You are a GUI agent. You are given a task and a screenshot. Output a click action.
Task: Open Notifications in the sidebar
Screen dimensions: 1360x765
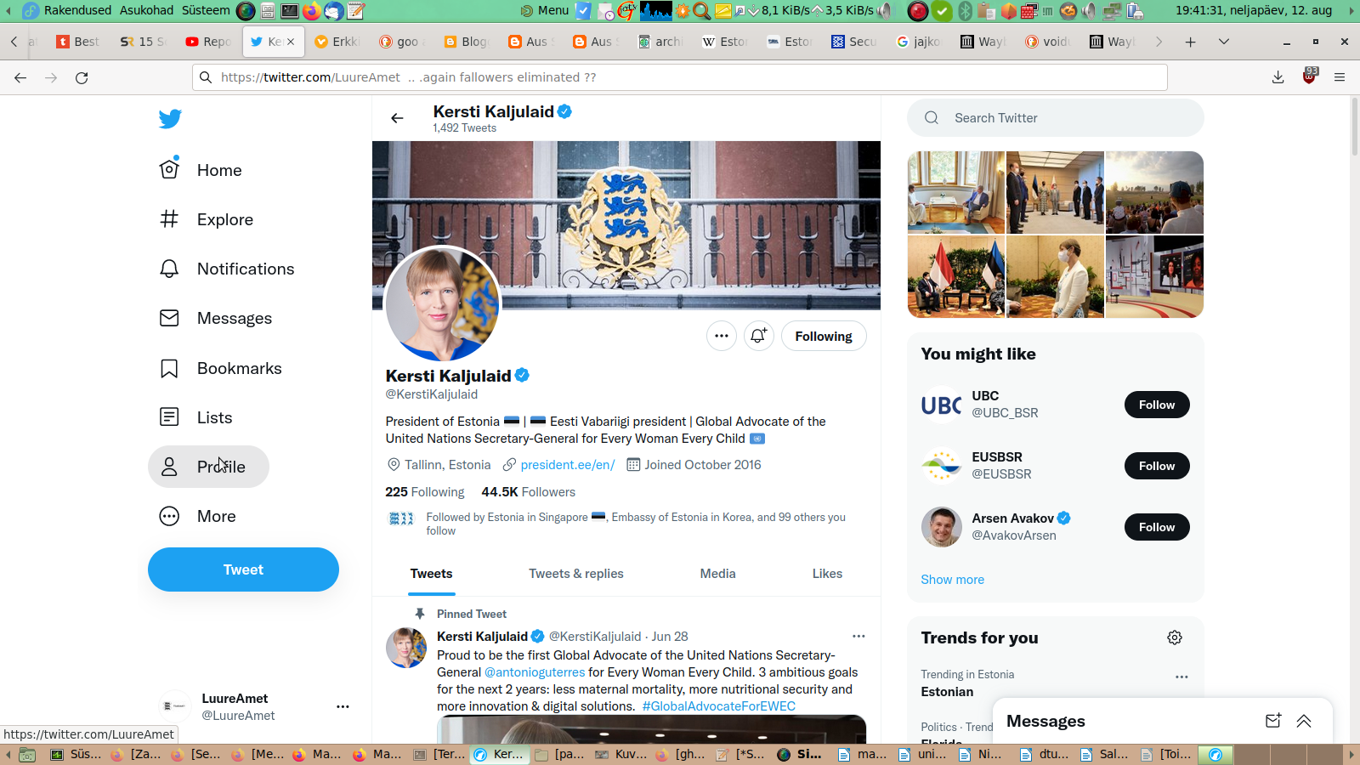(227, 269)
